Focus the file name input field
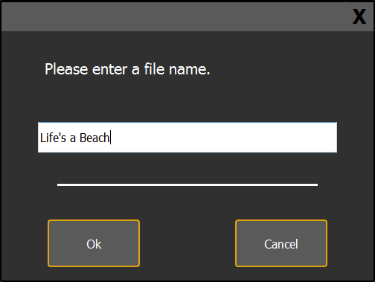Screen dimensions: 375x282 point(187,138)
